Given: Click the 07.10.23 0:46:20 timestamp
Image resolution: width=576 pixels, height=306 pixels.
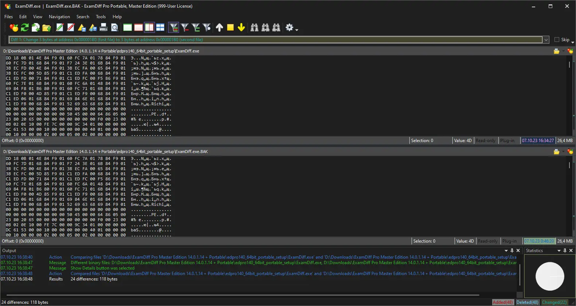Looking at the screenshot, I should pyautogui.click(x=539, y=241).
